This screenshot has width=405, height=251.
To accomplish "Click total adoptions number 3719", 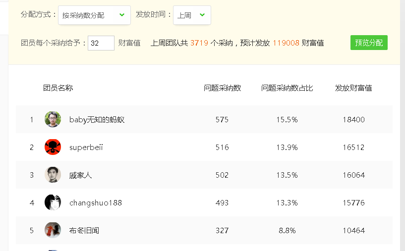I will (199, 43).
